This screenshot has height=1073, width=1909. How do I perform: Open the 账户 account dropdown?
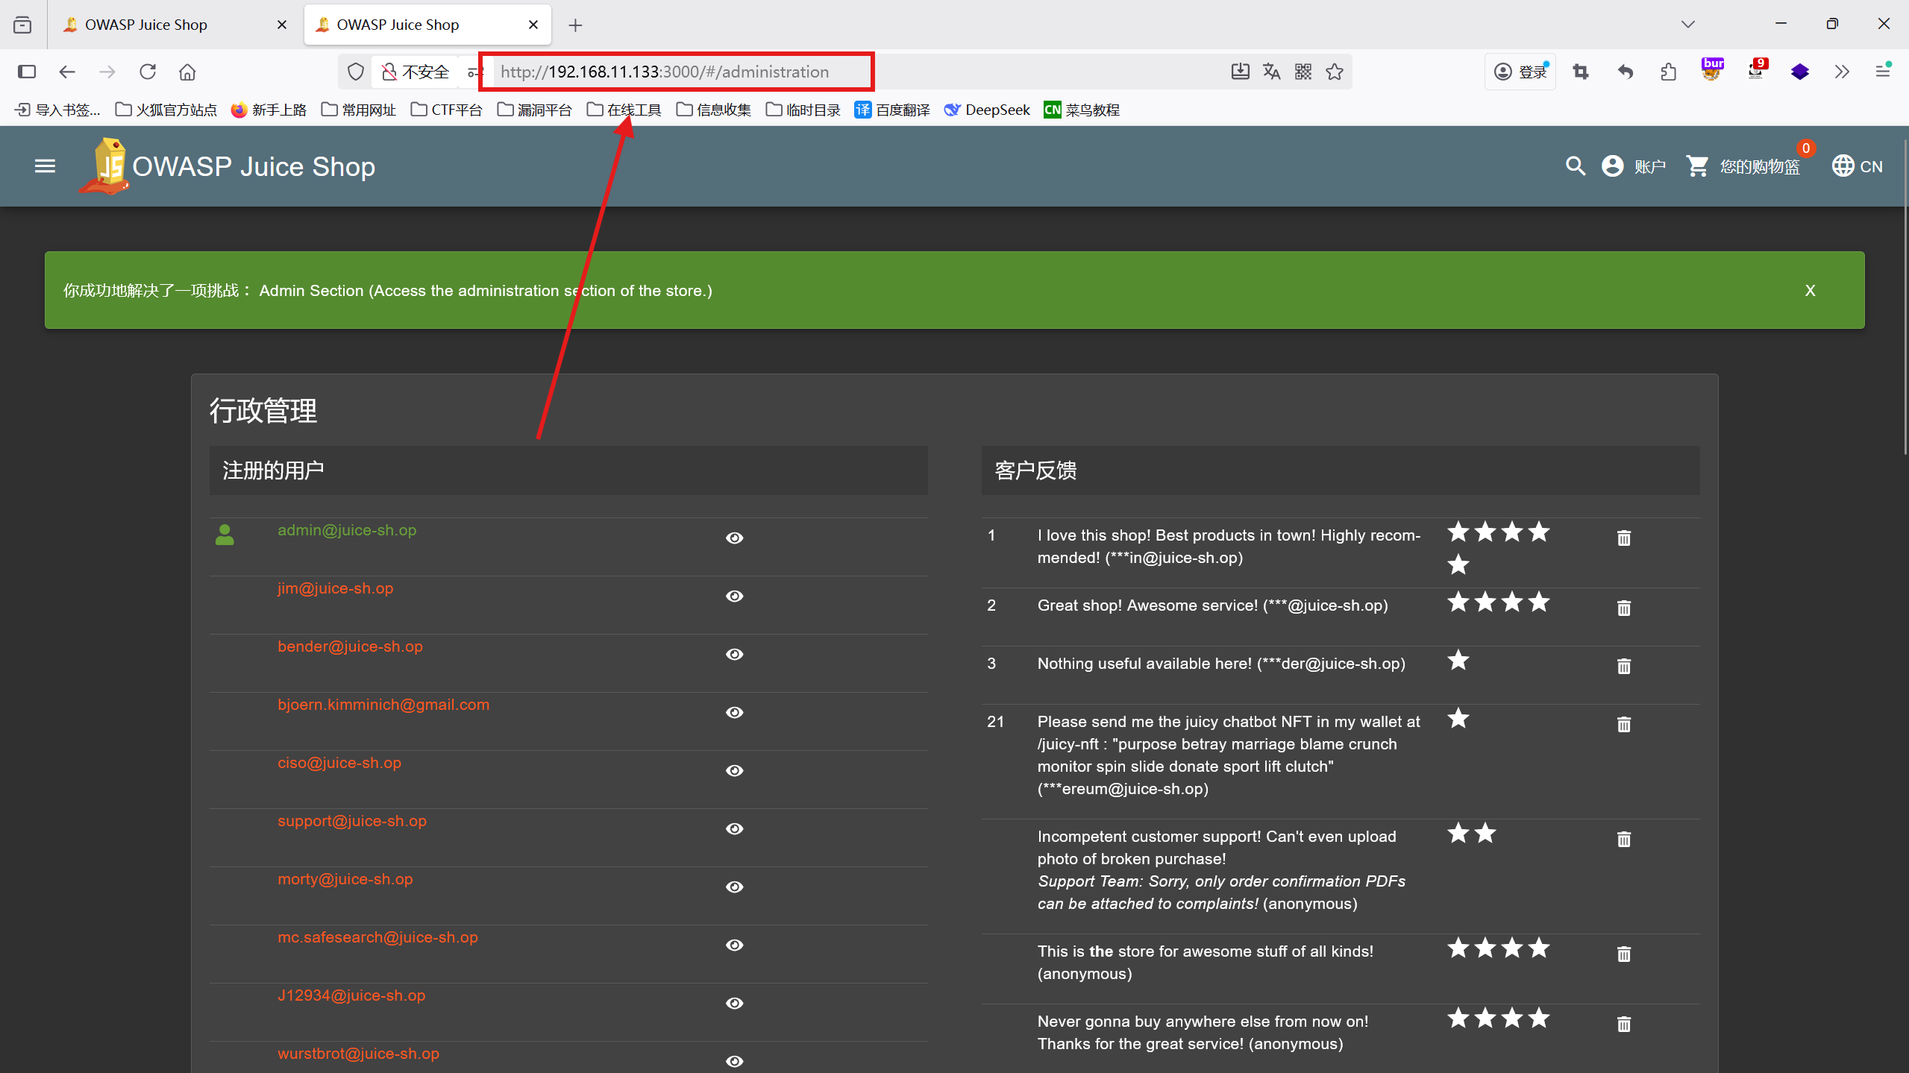[1634, 166]
